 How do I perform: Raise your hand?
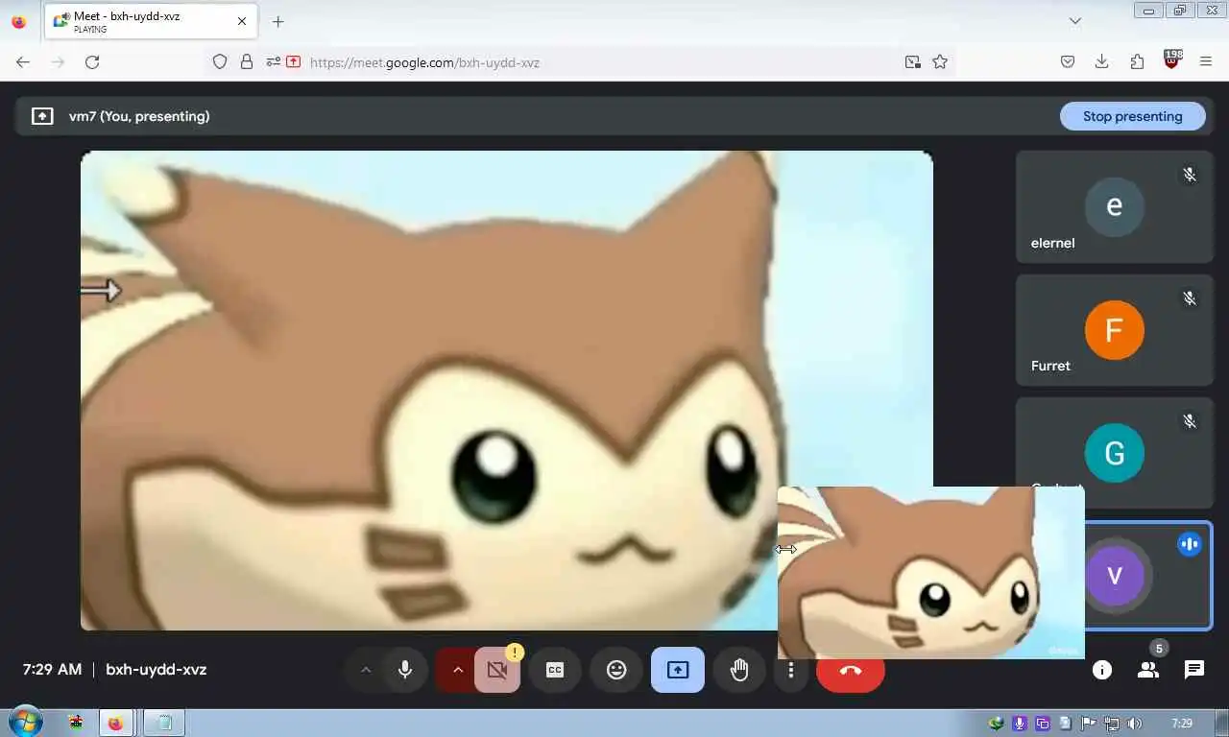(x=739, y=670)
